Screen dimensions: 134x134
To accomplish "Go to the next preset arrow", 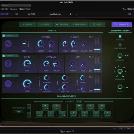I will coord(76,14).
